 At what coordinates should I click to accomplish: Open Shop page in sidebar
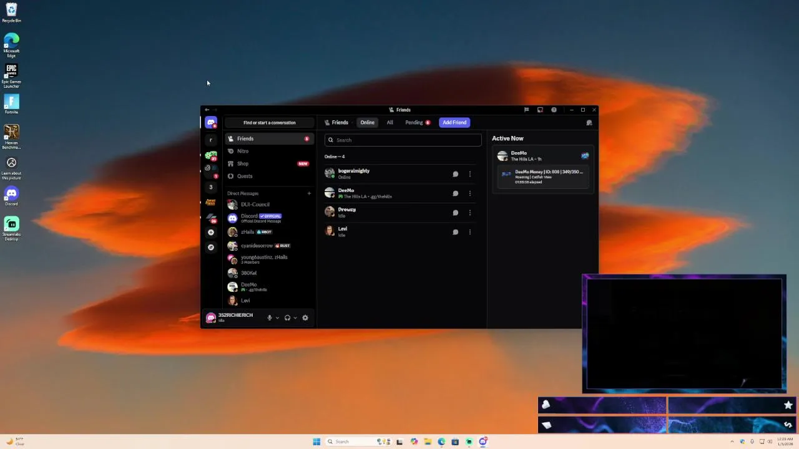click(x=270, y=164)
